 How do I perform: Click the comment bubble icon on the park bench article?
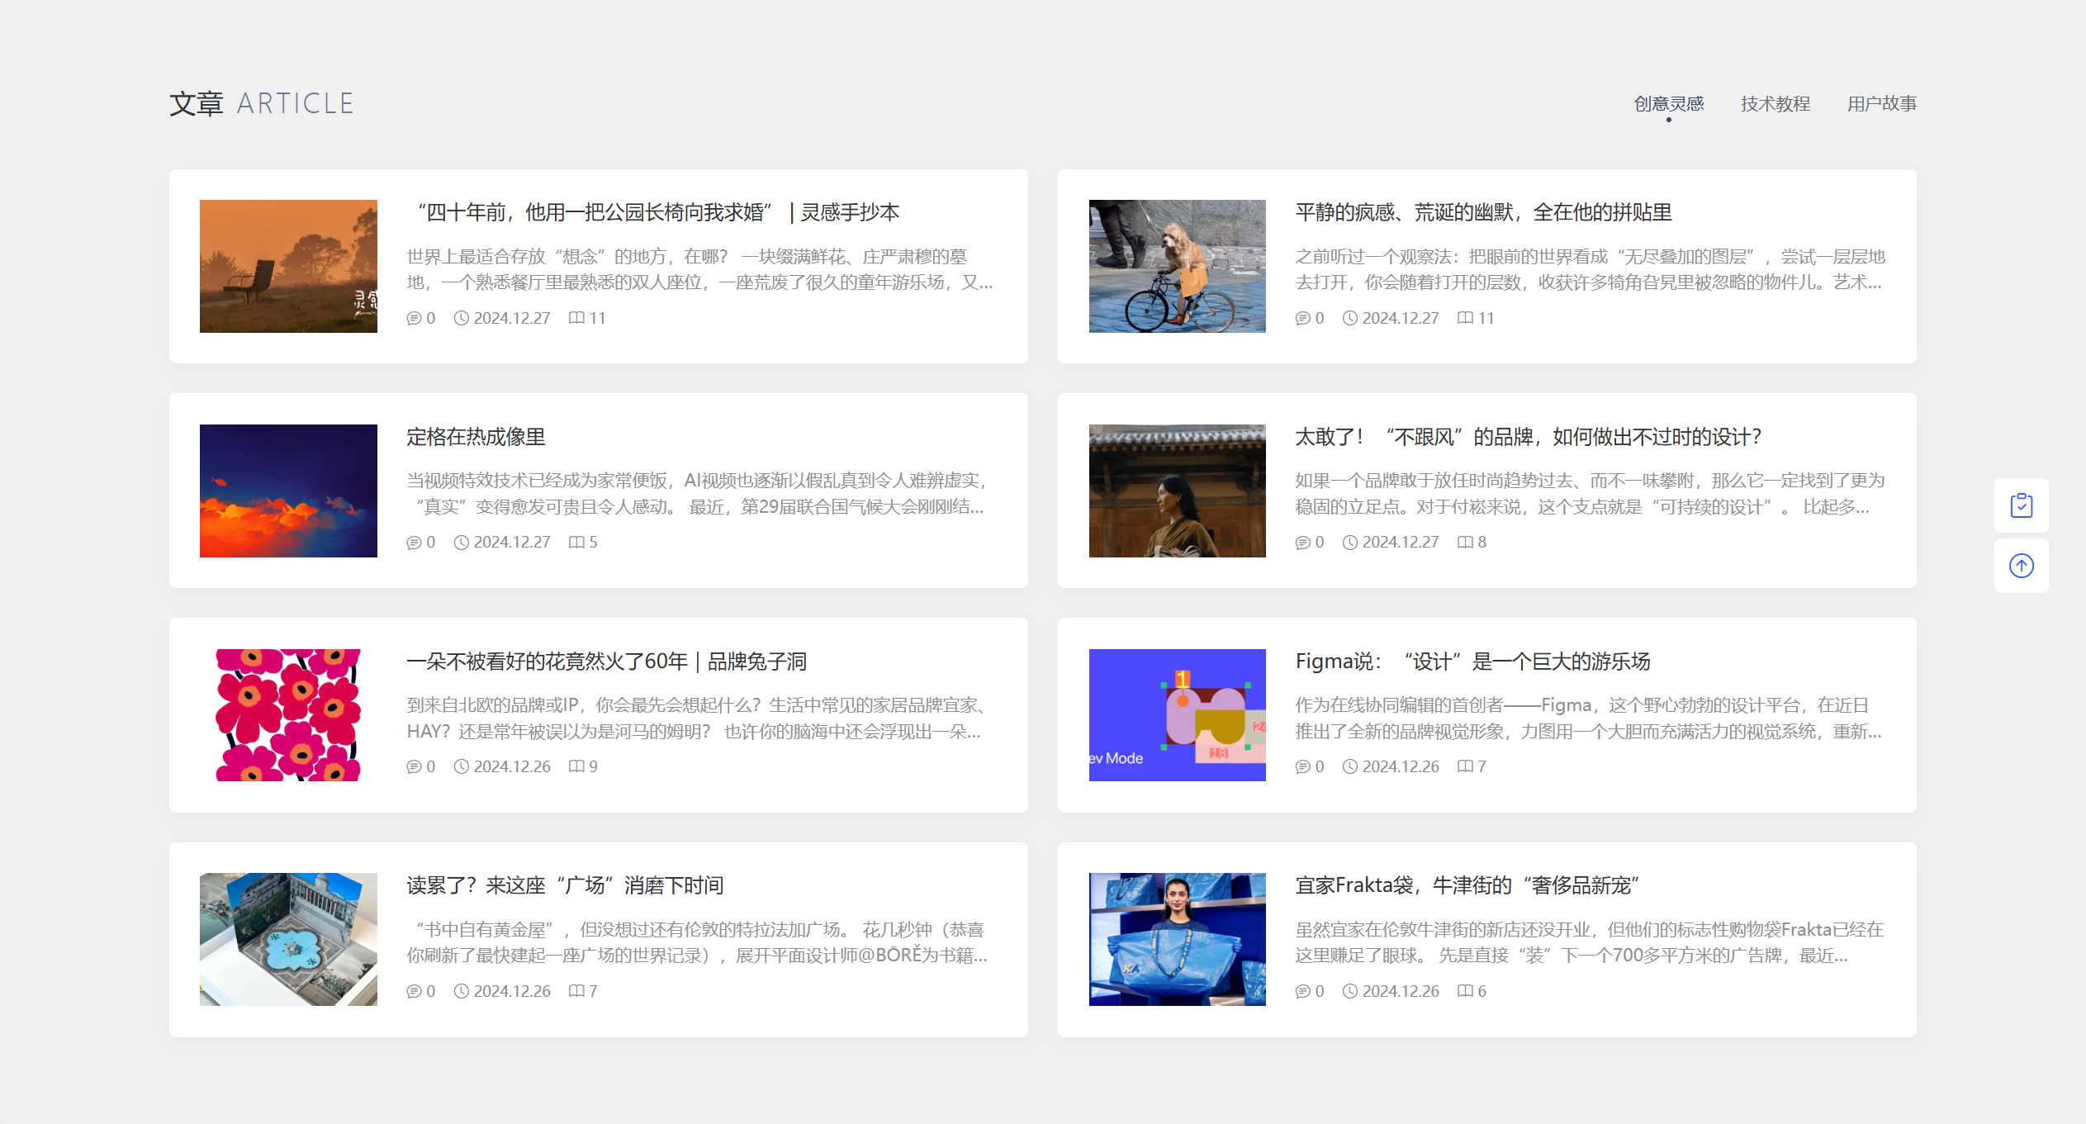click(x=415, y=318)
